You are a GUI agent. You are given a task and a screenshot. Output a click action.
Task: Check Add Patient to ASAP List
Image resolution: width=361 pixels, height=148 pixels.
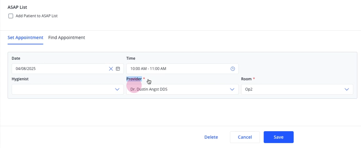tap(11, 16)
